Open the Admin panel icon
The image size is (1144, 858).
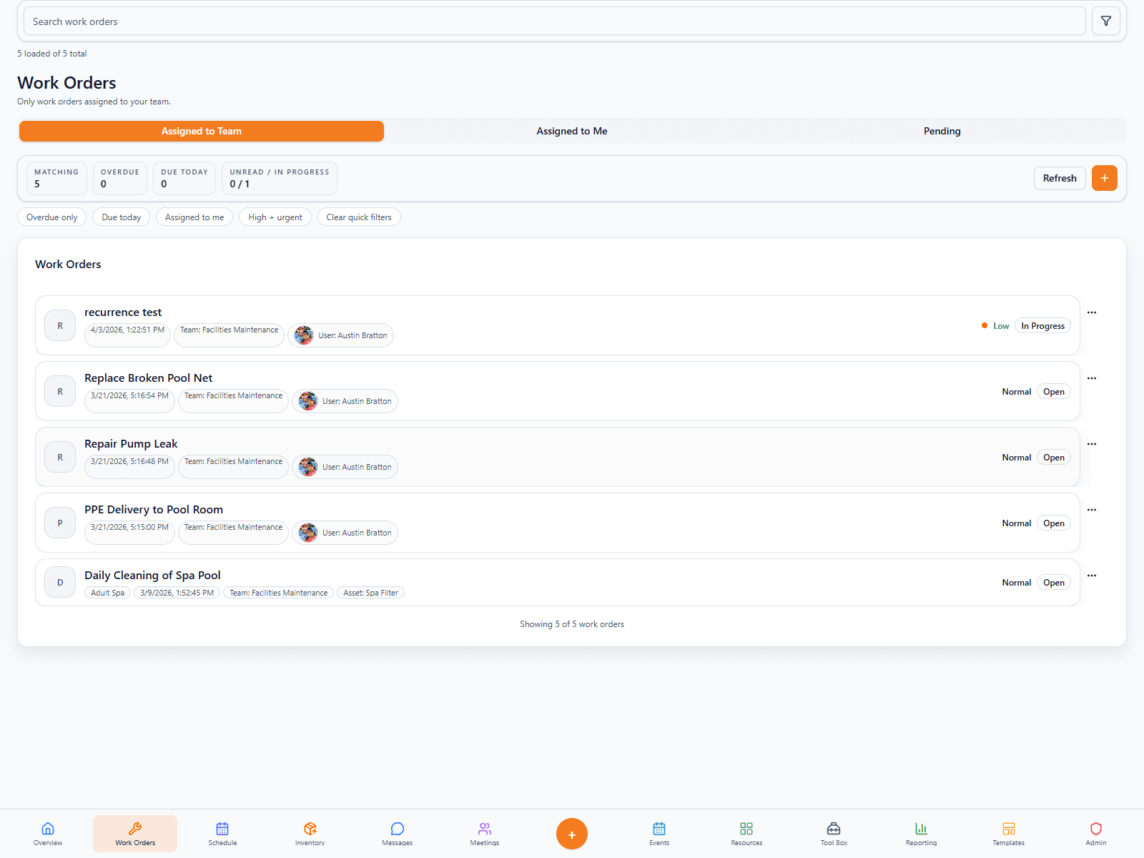[1095, 833]
